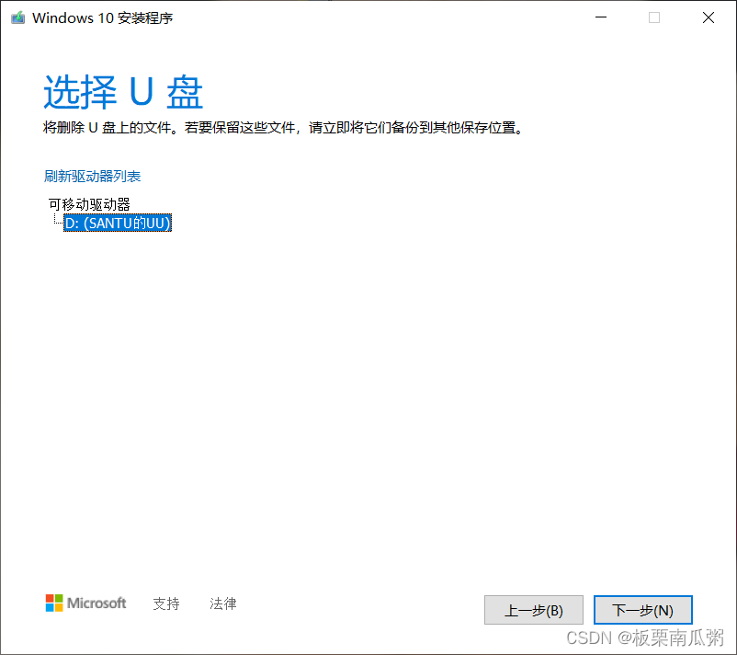Continue with 下一步(N) button

642,610
